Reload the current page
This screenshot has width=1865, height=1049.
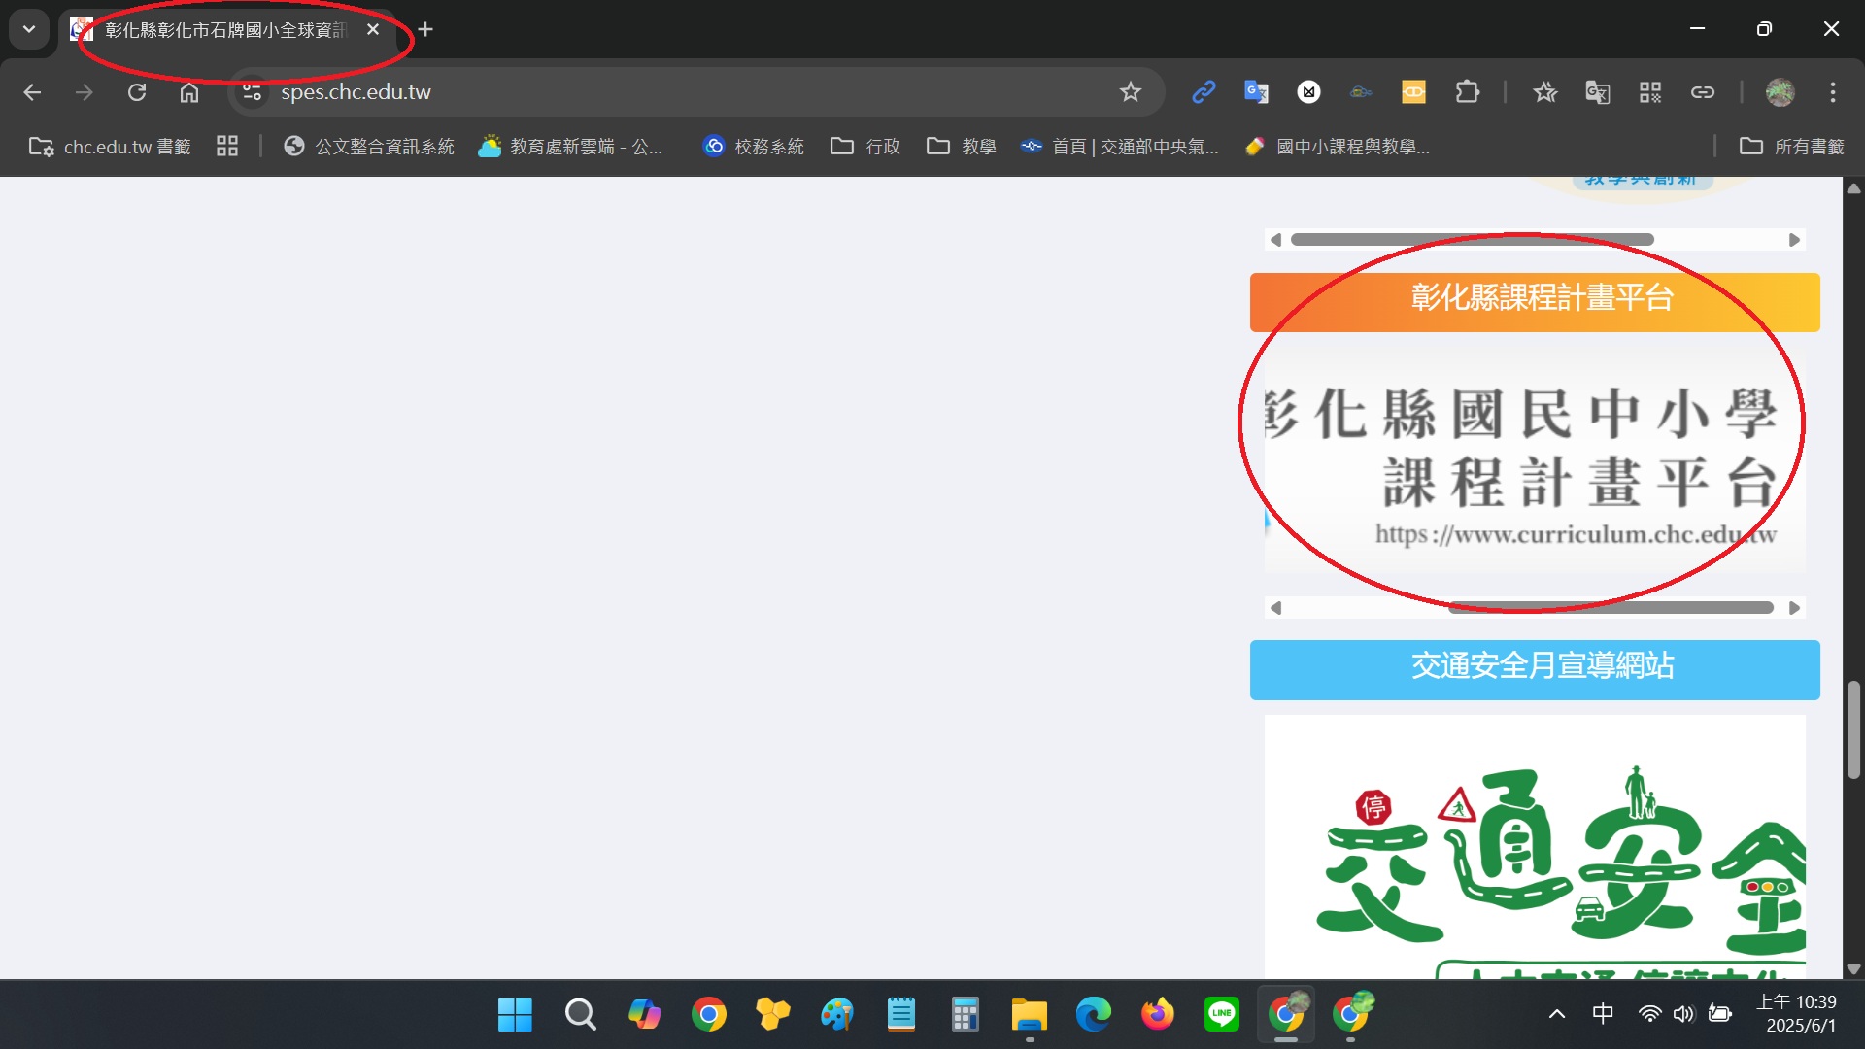(137, 92)
